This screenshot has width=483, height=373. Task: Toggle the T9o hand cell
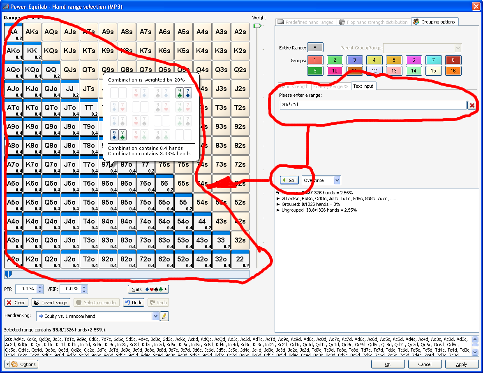(x=89, y=127)
